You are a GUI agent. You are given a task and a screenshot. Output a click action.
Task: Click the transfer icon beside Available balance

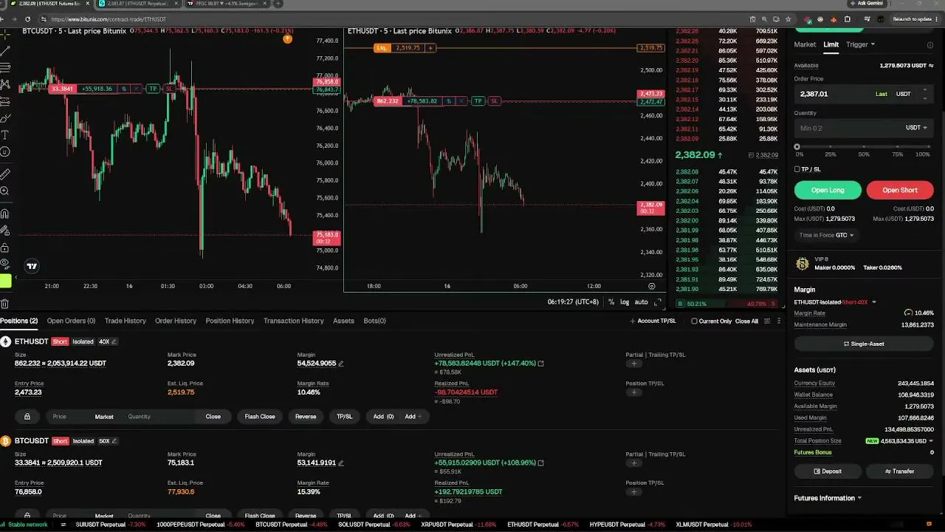(x=932, y=66)
